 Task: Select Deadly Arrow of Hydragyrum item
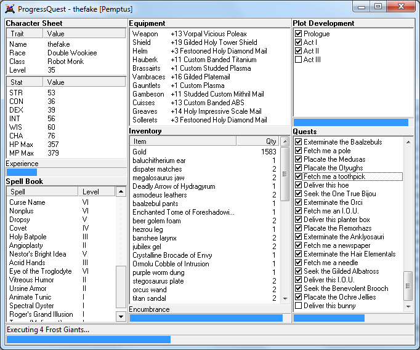pos(204,186)
